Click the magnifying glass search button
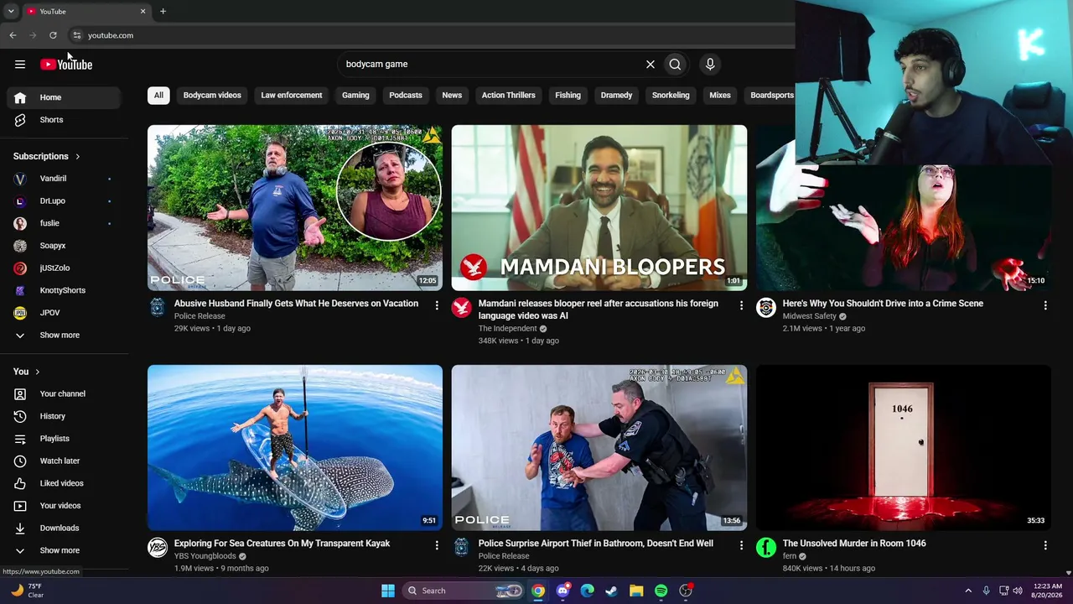 pos(675,64)
